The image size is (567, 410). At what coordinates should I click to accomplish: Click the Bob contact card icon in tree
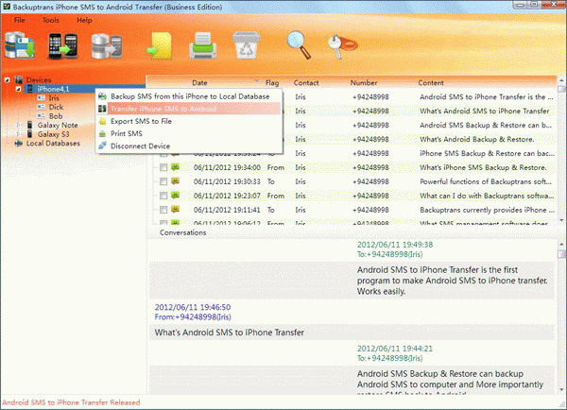42,116
